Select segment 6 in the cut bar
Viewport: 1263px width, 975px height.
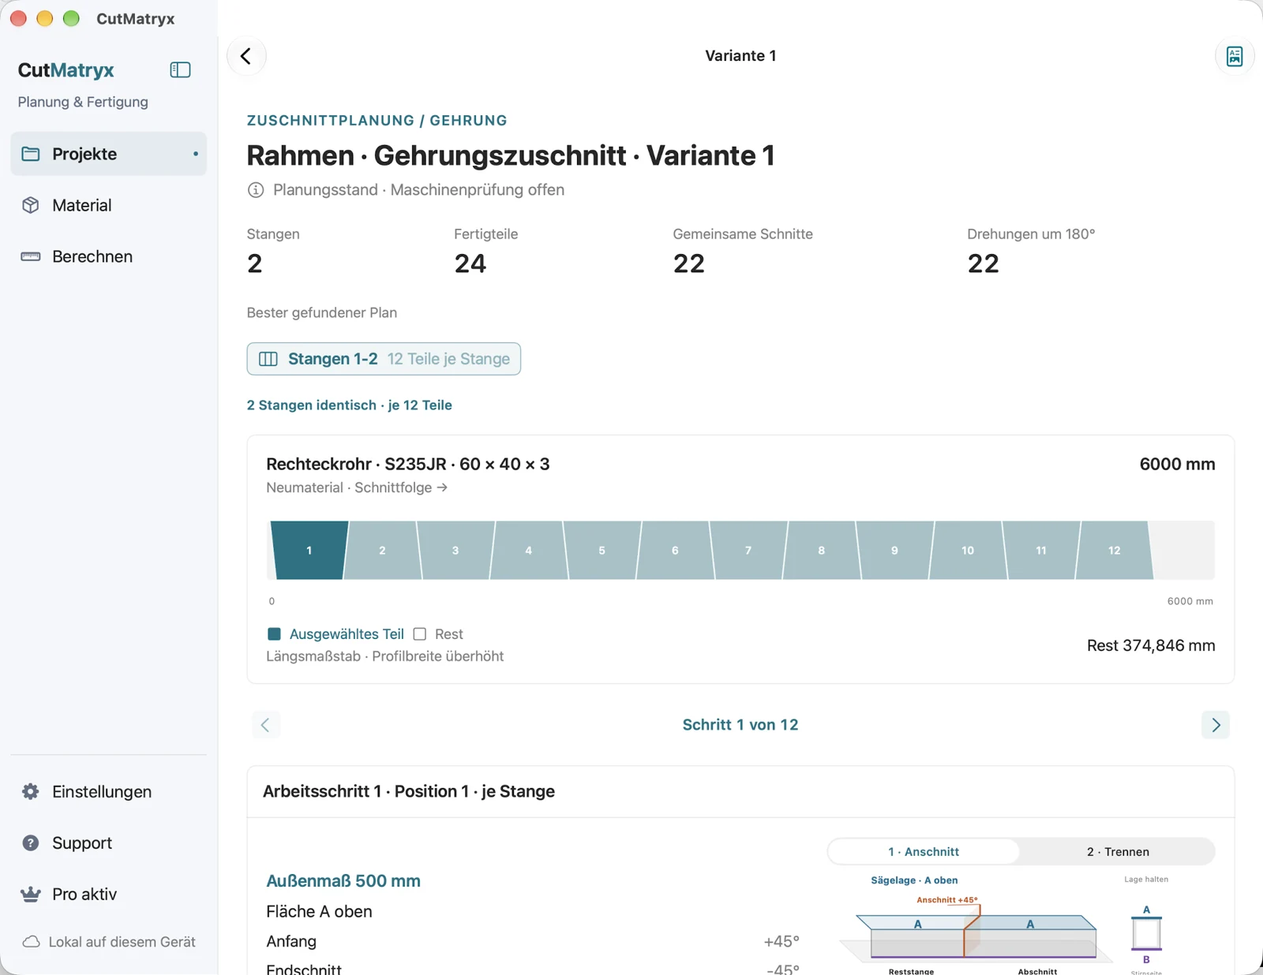675,550
